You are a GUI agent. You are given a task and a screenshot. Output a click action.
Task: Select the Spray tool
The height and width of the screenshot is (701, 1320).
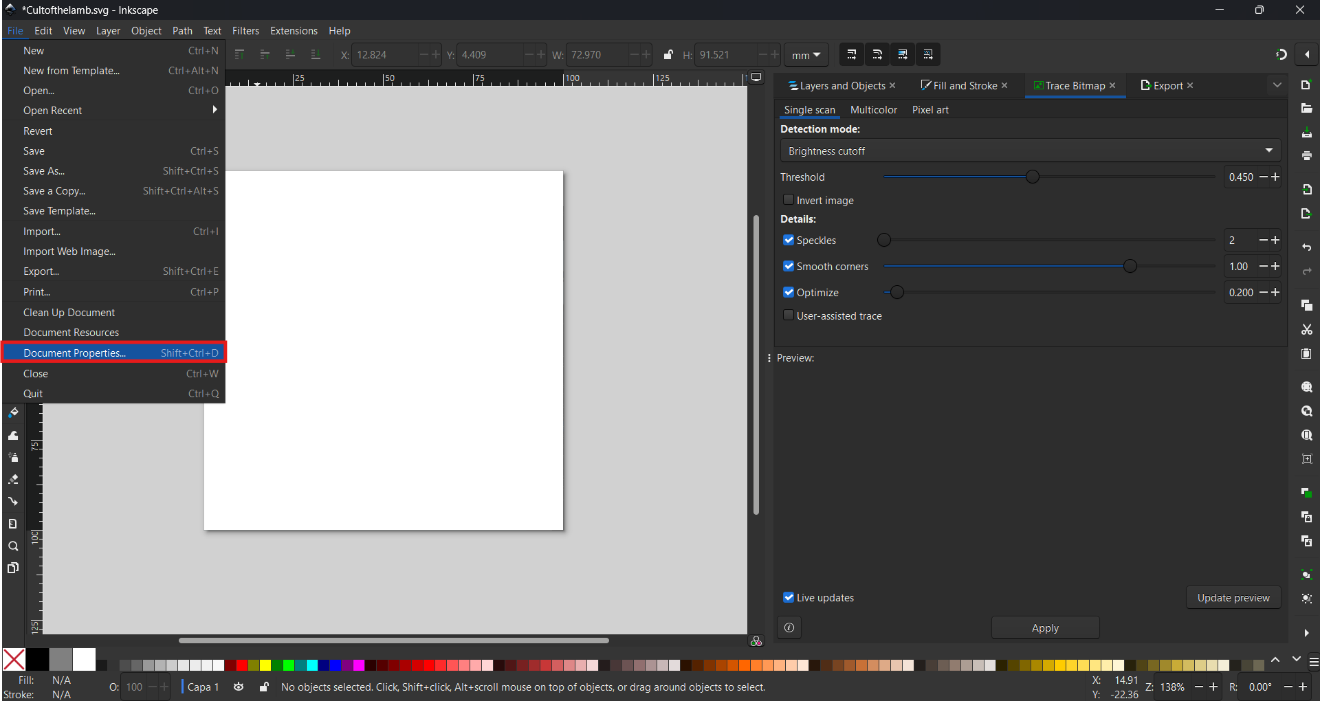click(13, 457)
